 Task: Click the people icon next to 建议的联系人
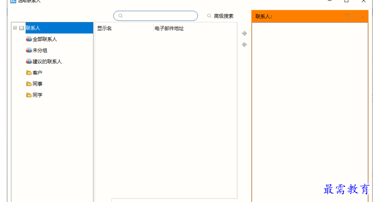pos(29,61)
